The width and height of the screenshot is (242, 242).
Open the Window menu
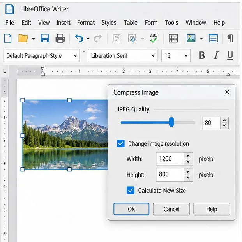[x=196, y=23]
